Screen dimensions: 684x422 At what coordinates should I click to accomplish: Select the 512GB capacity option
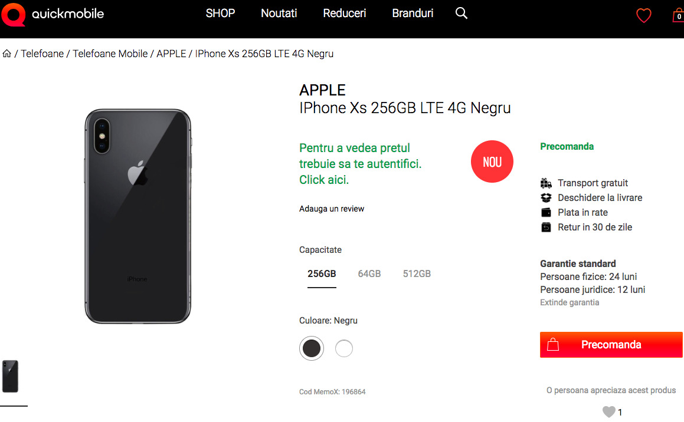417,274
